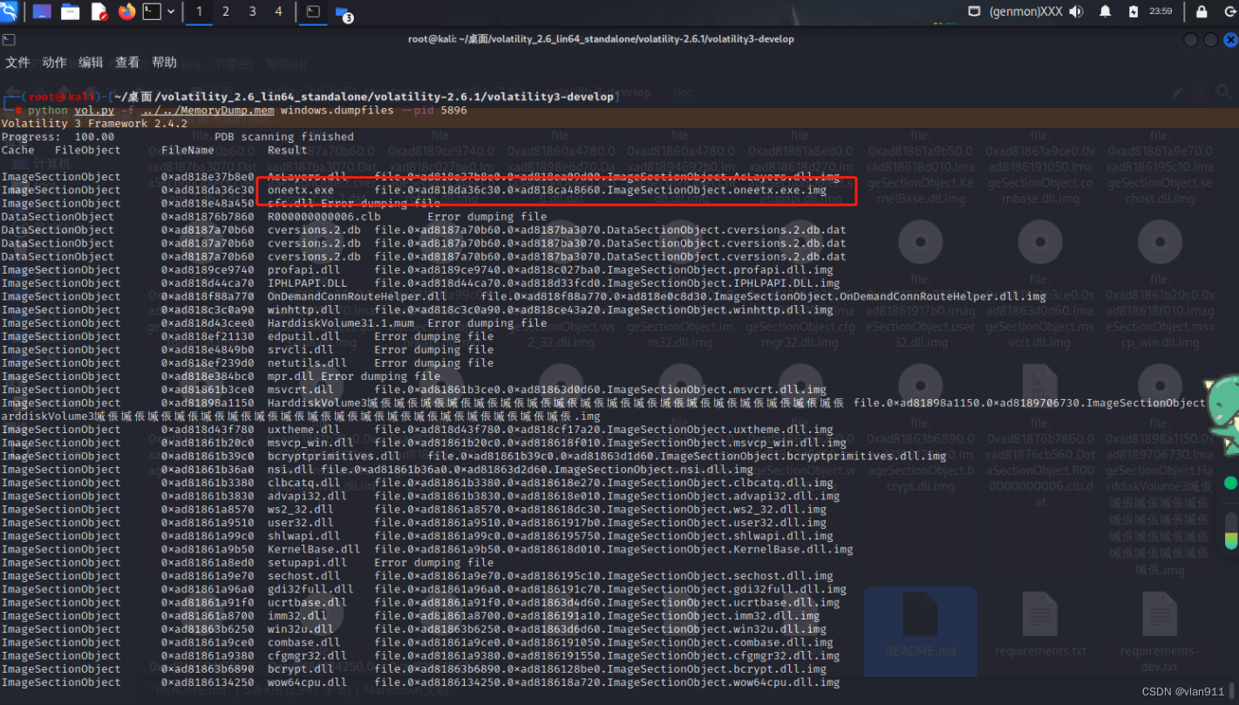Click the ucrtbase.dll filename entry
The width and height of the screenshot is (1239, 705).
(x=308, y=603)
